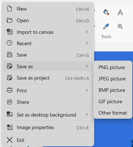This screenshot has height=147, width=133.
Task: Expand the Import to canvas submenu arrow
Action: coord(87,32)
